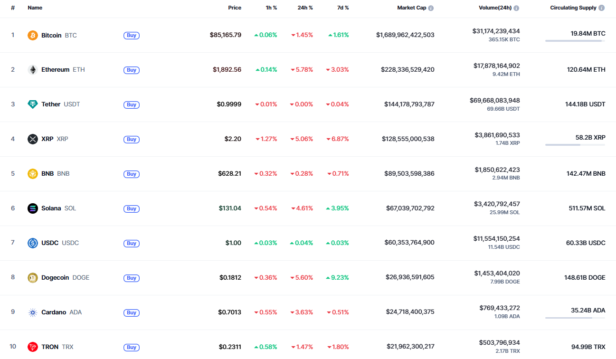Click the Market Cap info icon
This screenshot has height=359, width=616.
point(431,8)
